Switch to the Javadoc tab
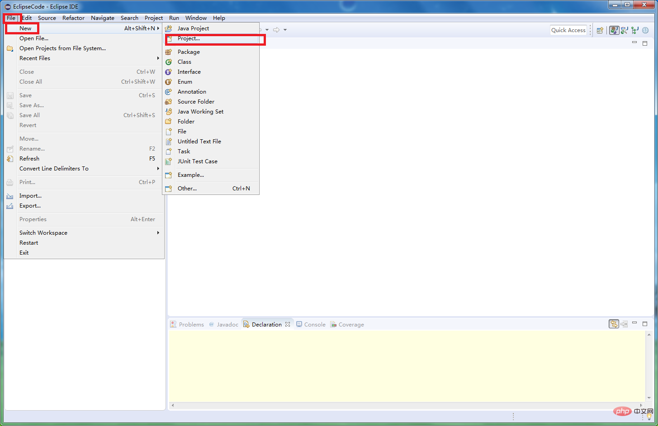The width and height of the screenshot is (658, 426). tap(223, 324)
